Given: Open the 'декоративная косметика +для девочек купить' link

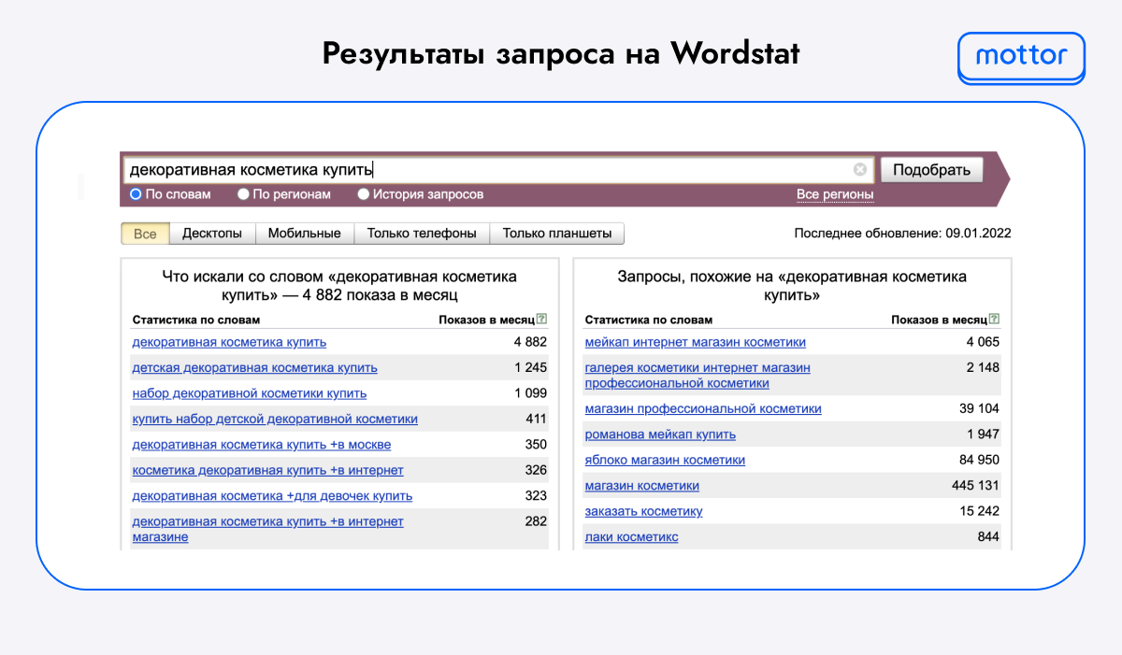Looking at the screenshot, I should [272, 496].
